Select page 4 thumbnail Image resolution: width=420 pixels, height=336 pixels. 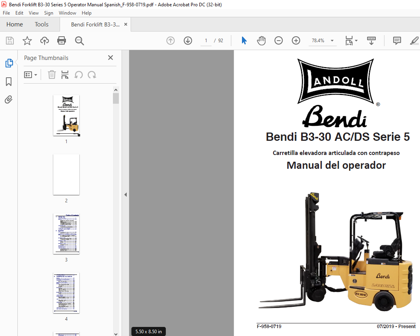click(66, 293)
